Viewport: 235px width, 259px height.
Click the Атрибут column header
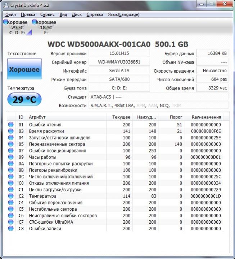67,117
